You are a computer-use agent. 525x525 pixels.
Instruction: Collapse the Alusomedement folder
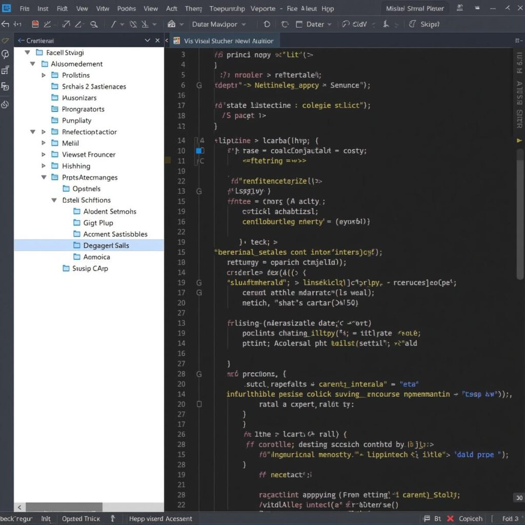coord(32,64)
